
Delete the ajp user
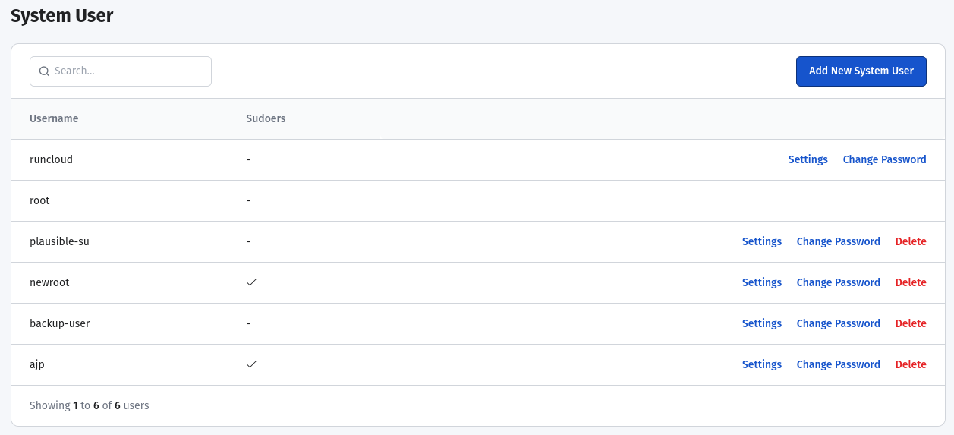911,364
